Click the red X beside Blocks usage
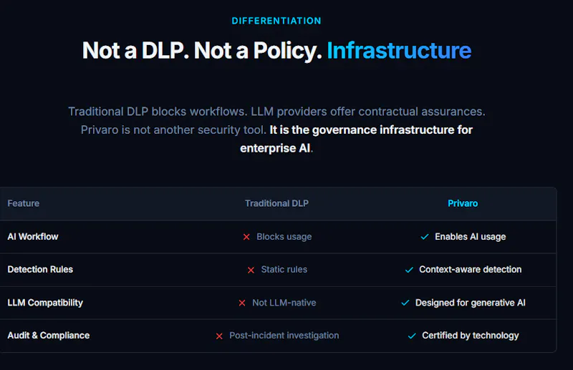Viewport: 573px width, 370px height. [x=246, y=237]
